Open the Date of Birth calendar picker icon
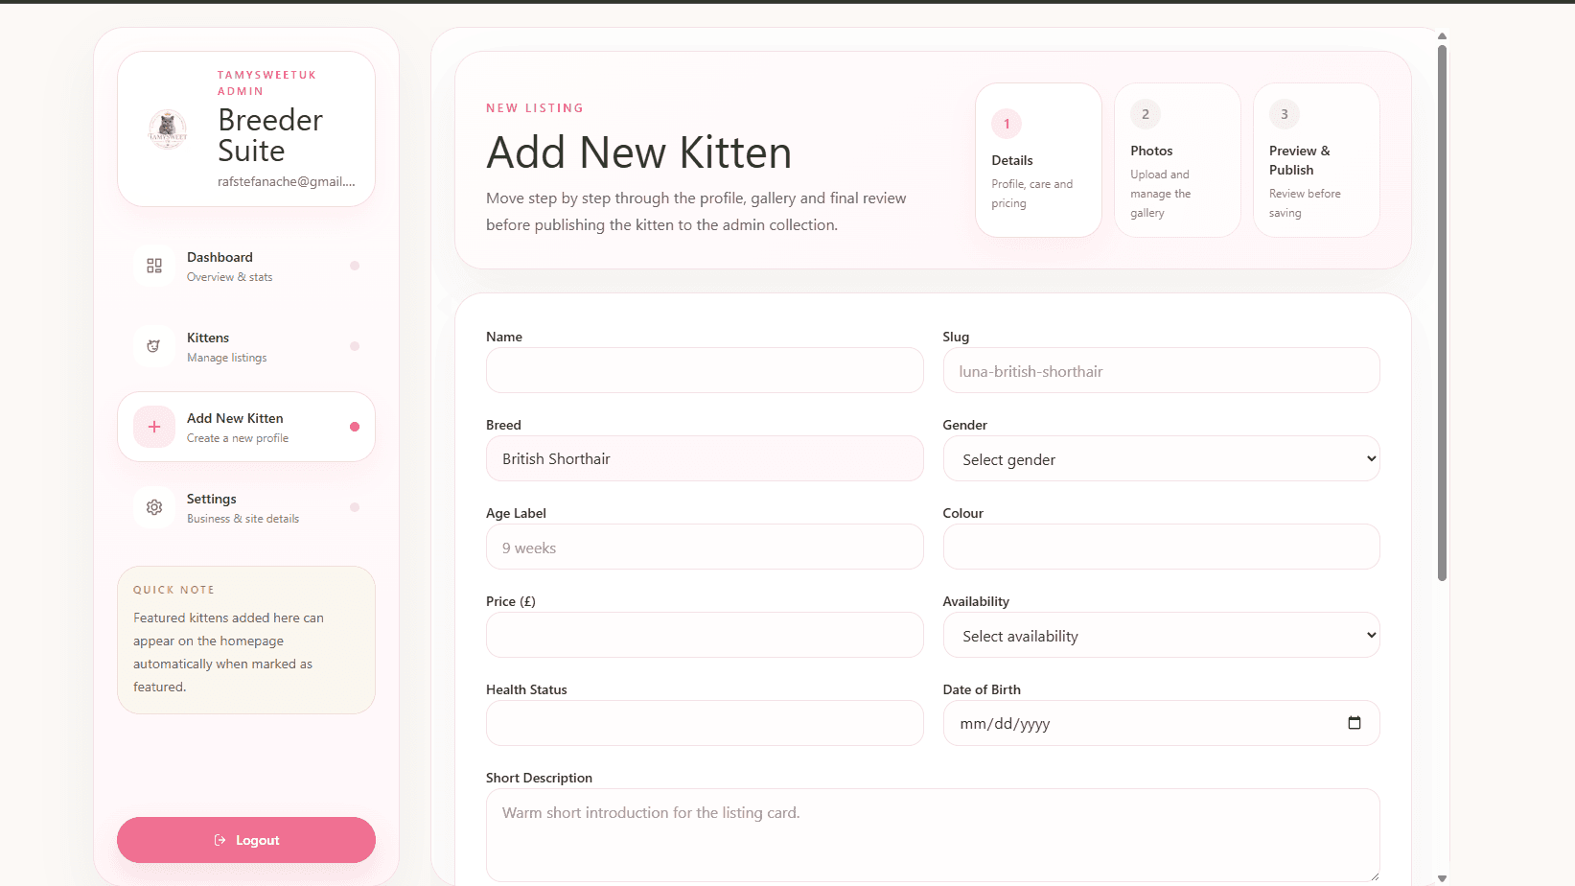Image resolution: width=1575 pixels, height=886 pixels. point(1355,723)
